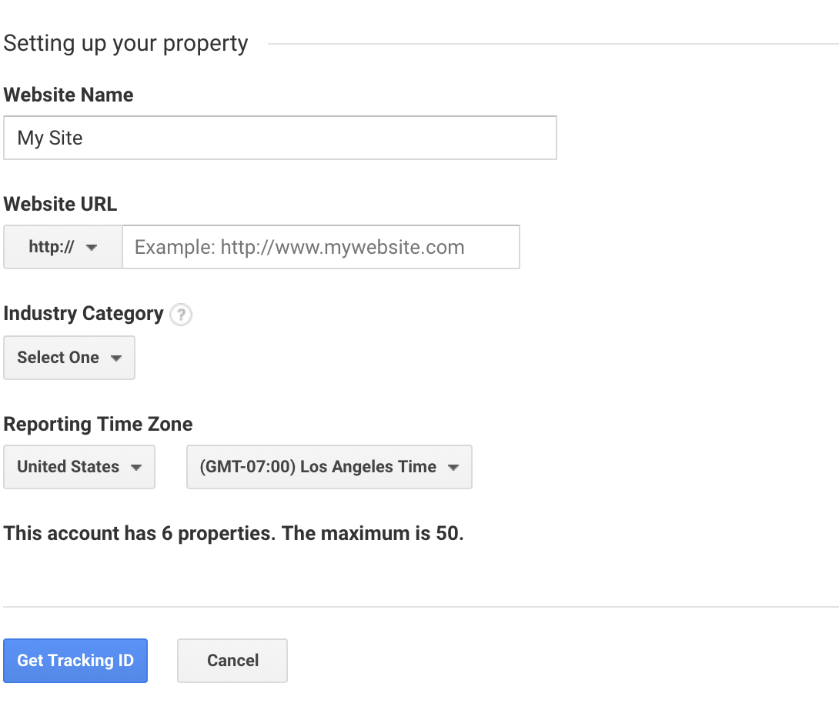This screenshot has height=720, width=839.
Task: Click the Reporting Time Zone label
Action: point(98,424)
